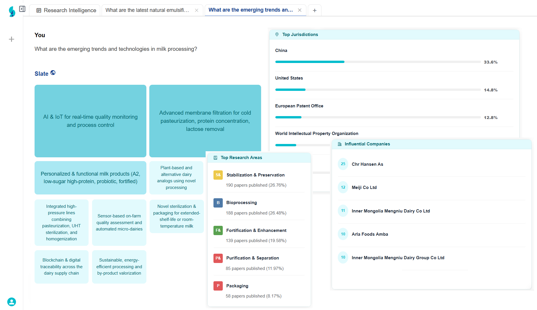The height and width of the screenshot is (310, 537).
Task: Toggle the sidebar panel collapse icon
Action: click(22, 9)
